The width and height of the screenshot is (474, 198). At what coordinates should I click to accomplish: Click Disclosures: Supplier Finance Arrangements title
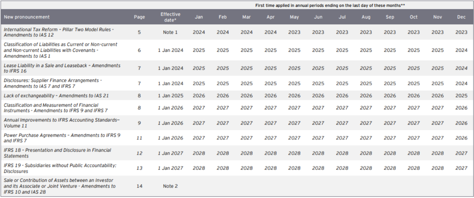point(53,83)
